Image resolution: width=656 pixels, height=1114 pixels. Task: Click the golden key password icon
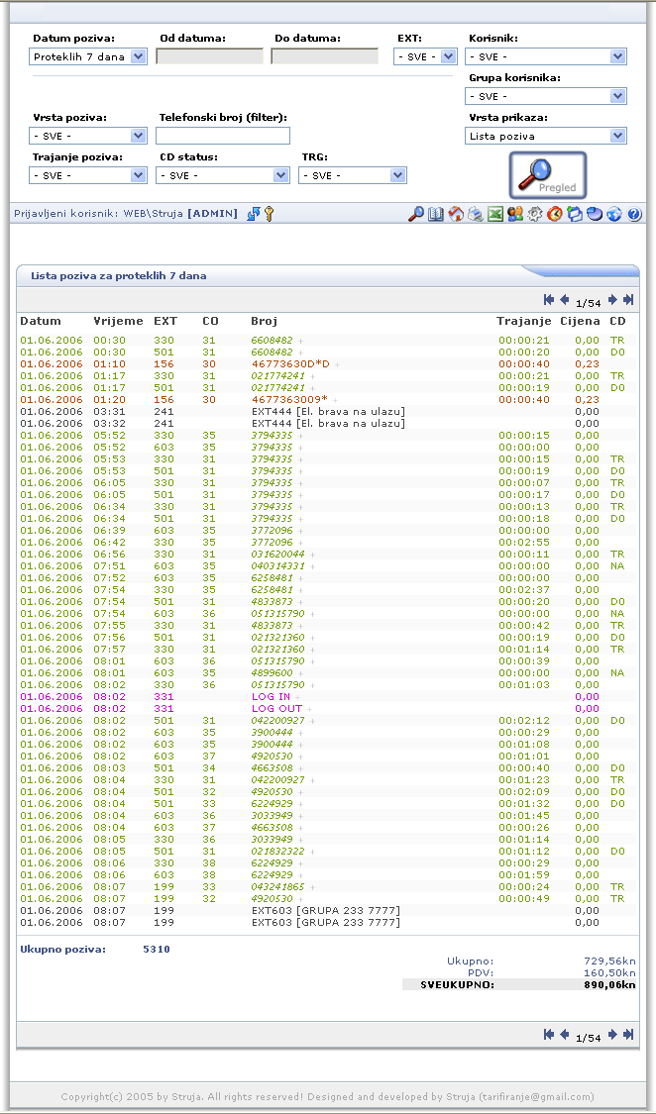coord(270,213)
